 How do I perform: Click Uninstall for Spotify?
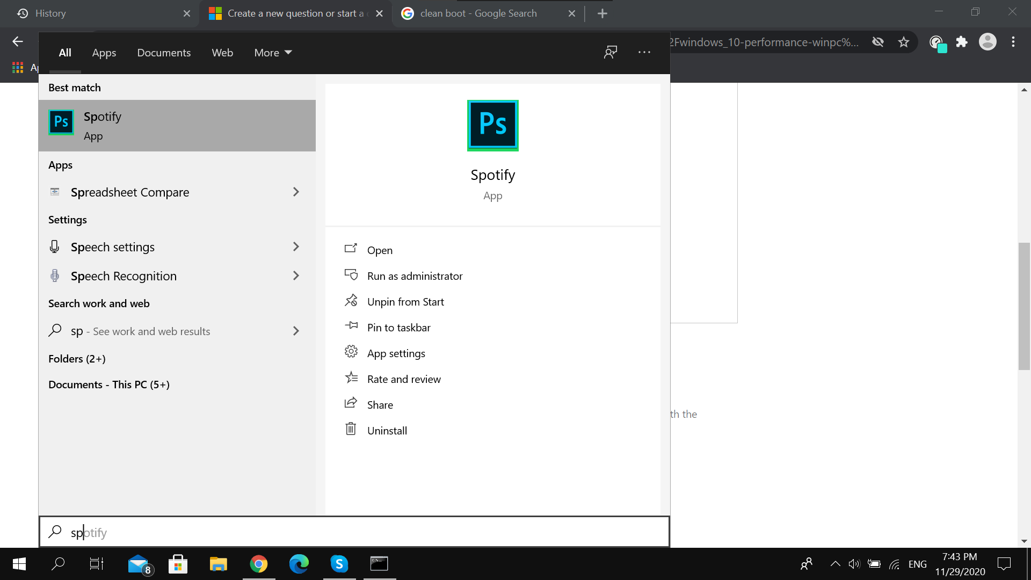click(387, 431)
